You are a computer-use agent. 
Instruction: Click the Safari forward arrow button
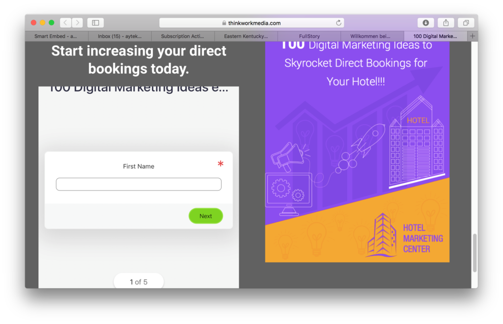point(77,23)
